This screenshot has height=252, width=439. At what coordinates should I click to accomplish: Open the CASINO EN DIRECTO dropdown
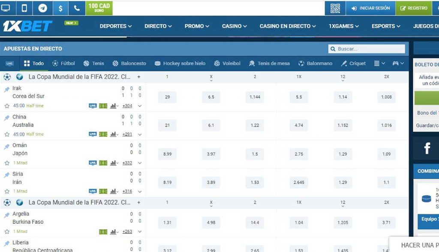point(288,26)
